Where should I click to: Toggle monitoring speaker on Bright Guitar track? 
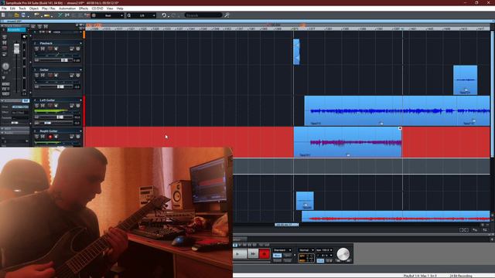click(x=56, y=137)
